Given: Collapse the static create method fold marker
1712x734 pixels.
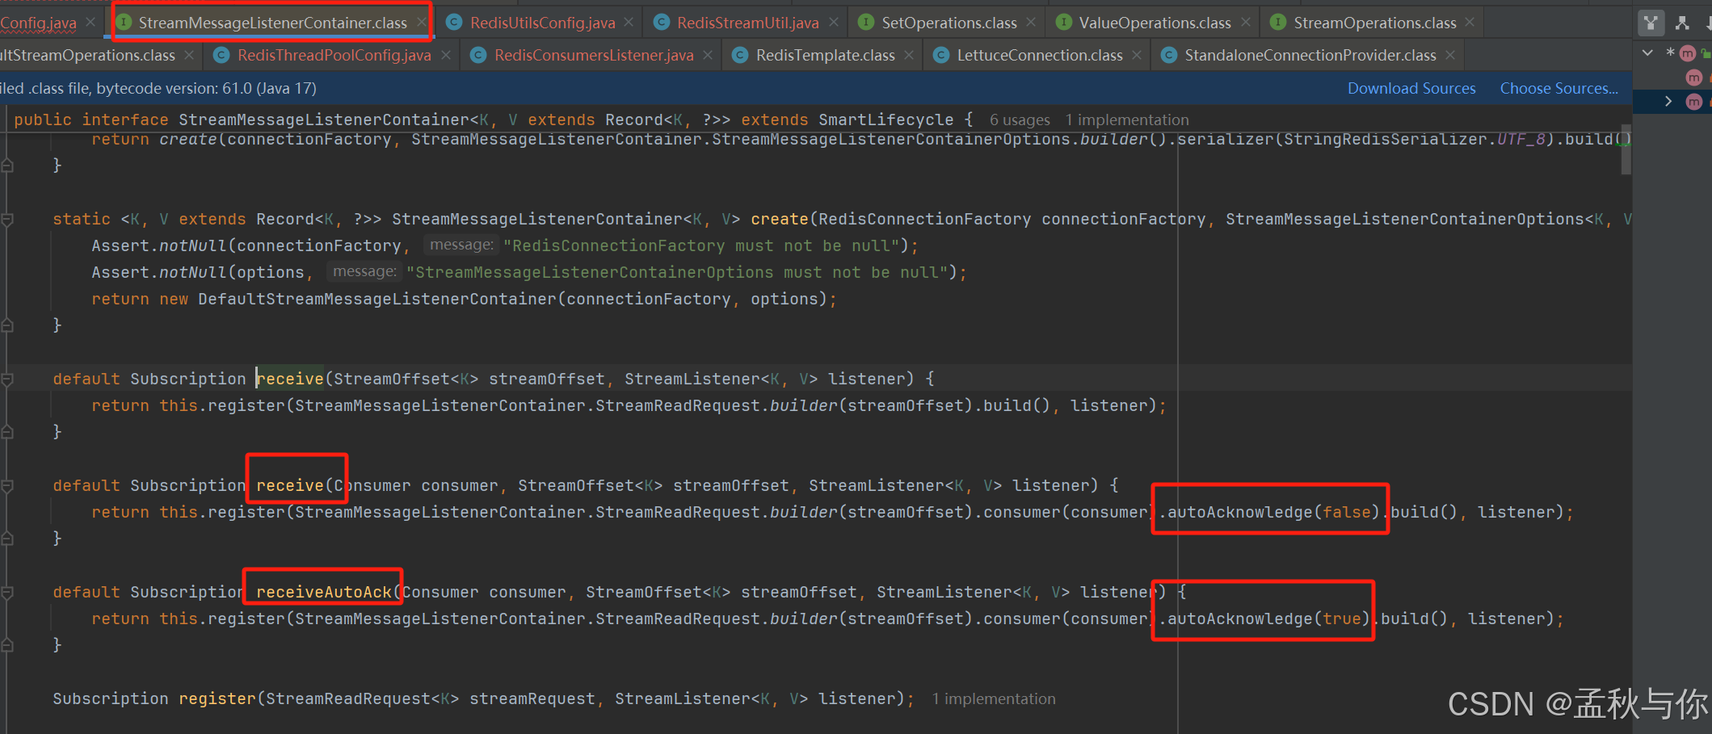Looking at the screenshot, I should tap(7, 219).
